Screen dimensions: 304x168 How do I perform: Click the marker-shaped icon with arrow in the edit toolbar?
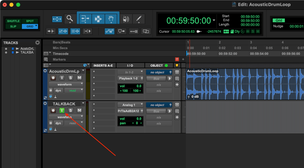tap(122, 31)
